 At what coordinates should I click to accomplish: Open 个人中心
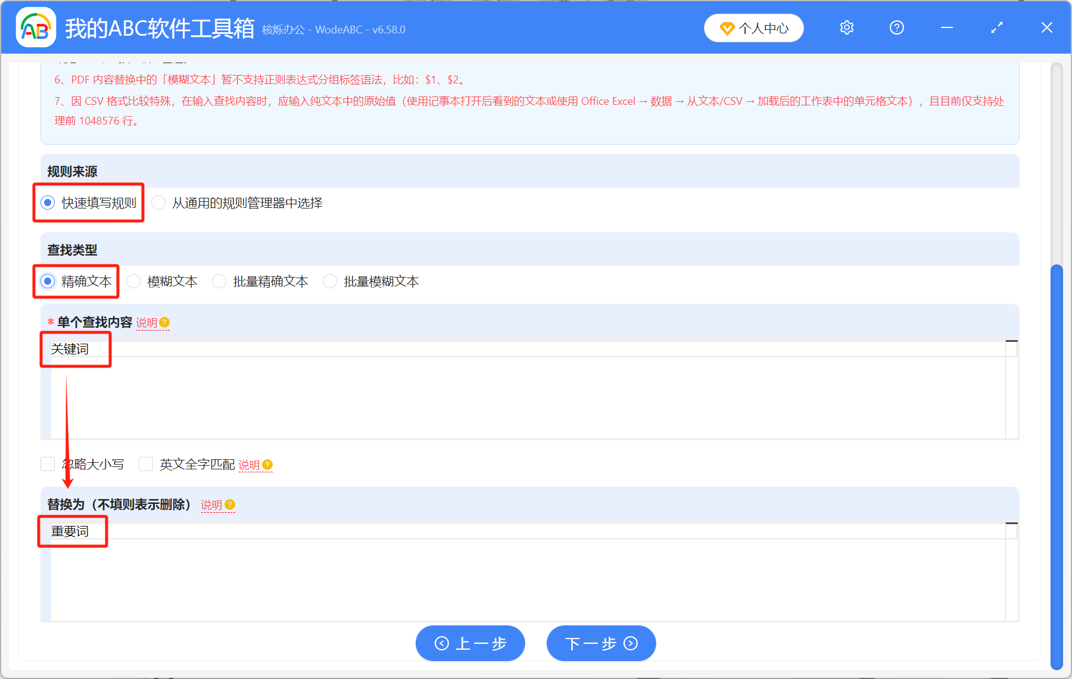tap(753, 28)
